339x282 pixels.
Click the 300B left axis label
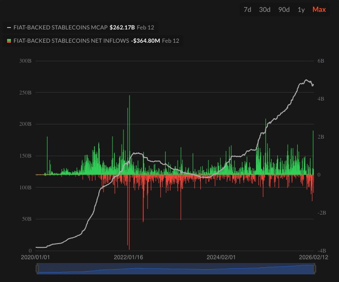point(26,61)
